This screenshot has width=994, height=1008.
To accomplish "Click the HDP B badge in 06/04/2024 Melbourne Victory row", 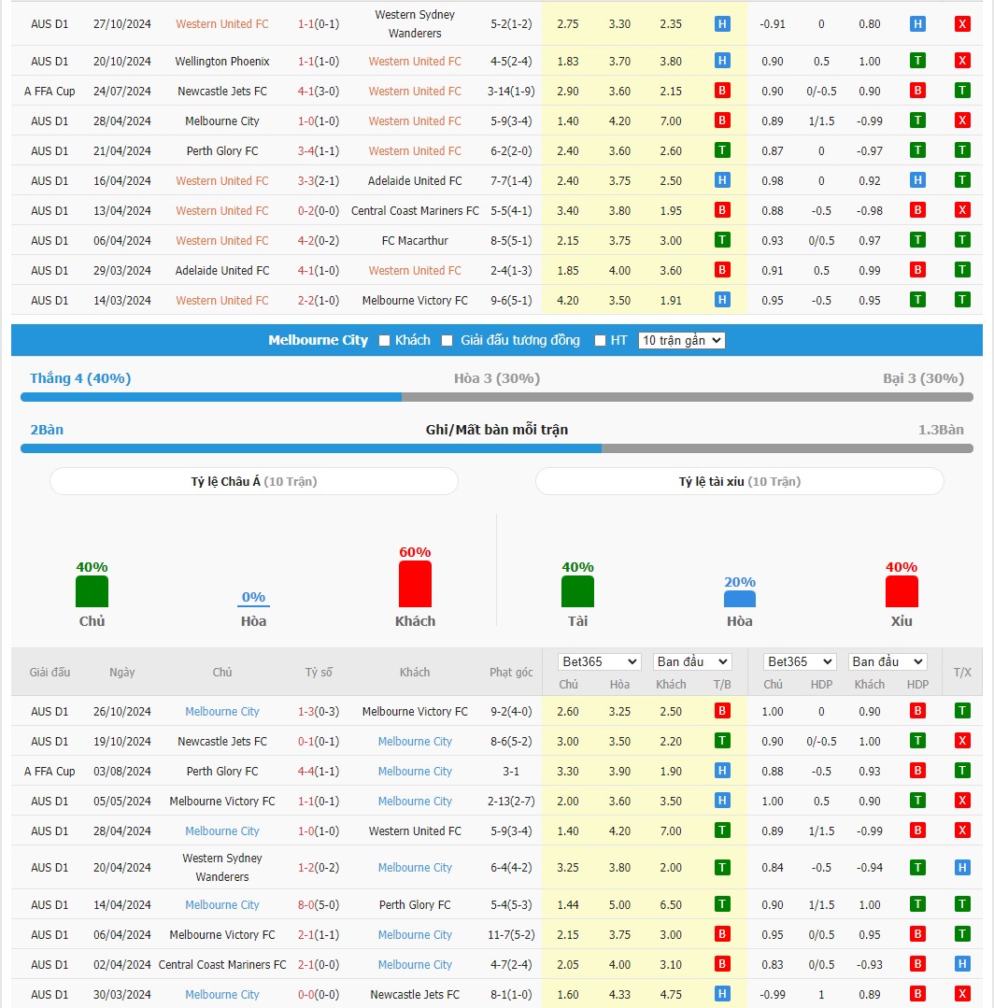I will 917,935.
